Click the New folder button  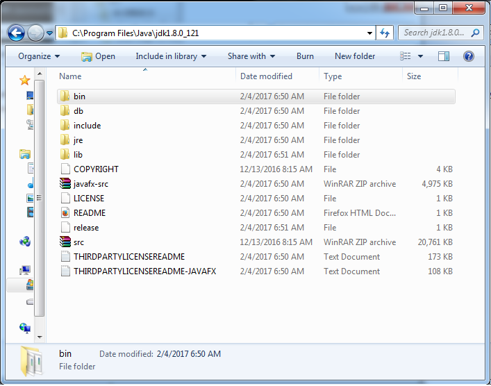point(355,56)
